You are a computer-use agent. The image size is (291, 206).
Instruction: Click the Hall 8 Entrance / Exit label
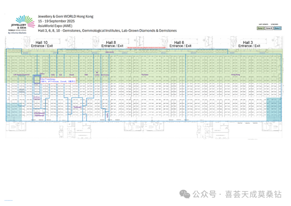point(112,44)
